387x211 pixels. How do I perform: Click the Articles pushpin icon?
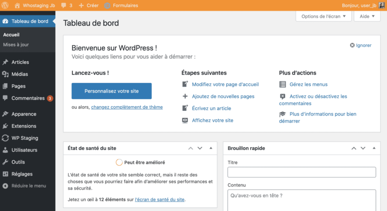tap(5, 62)
